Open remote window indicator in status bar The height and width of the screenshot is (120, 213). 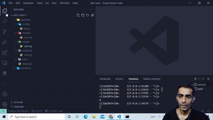coord(3,111)
